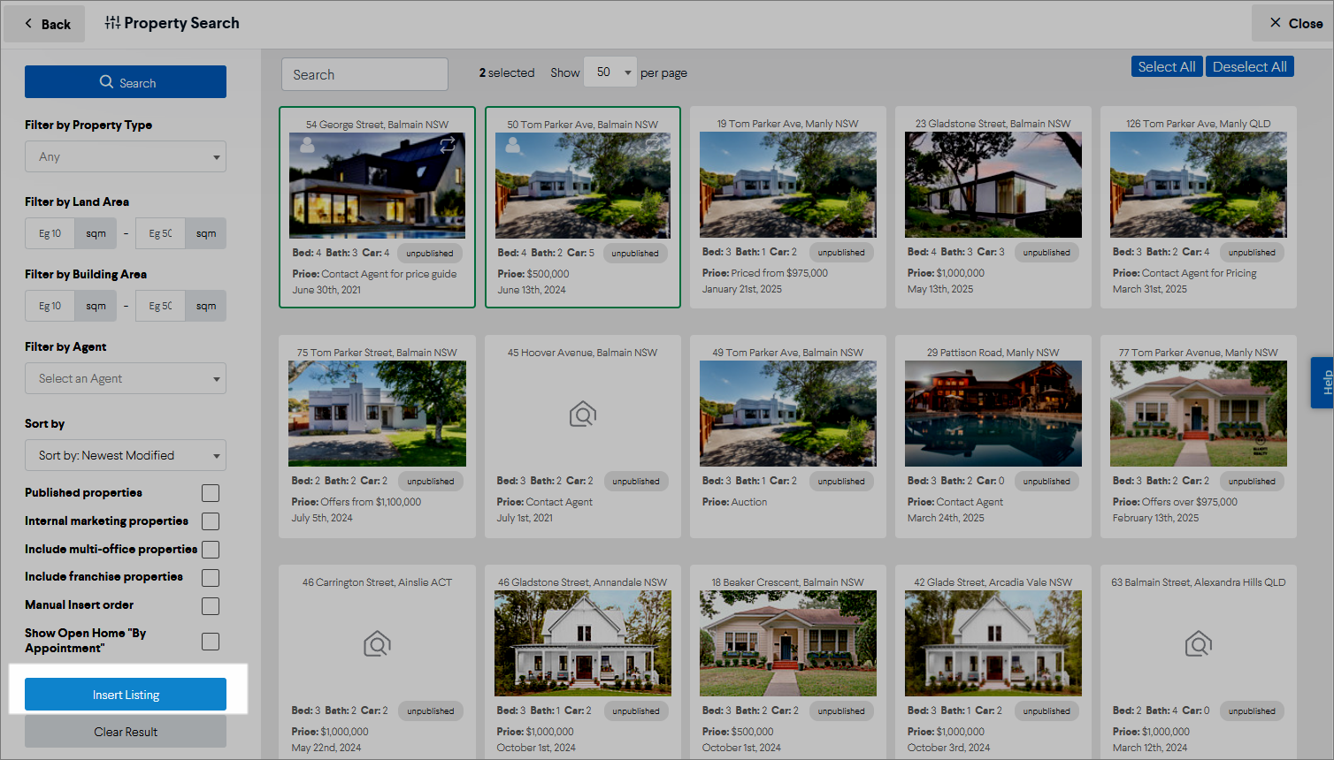Click the minimum Building Area field
Screen dimensions: 1334x760
click(50, 306)
